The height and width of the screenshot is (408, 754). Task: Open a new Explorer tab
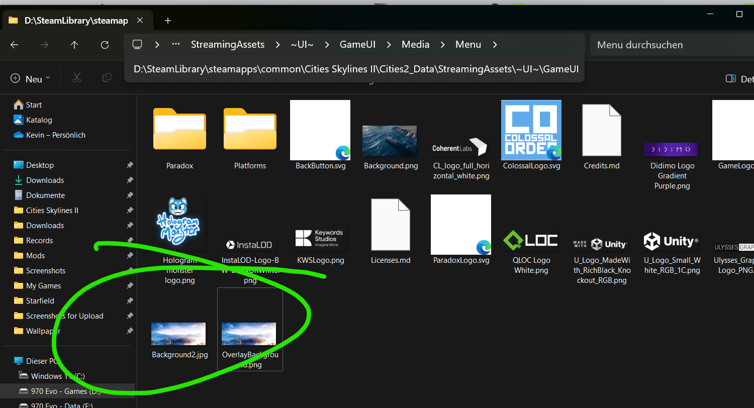168,21
